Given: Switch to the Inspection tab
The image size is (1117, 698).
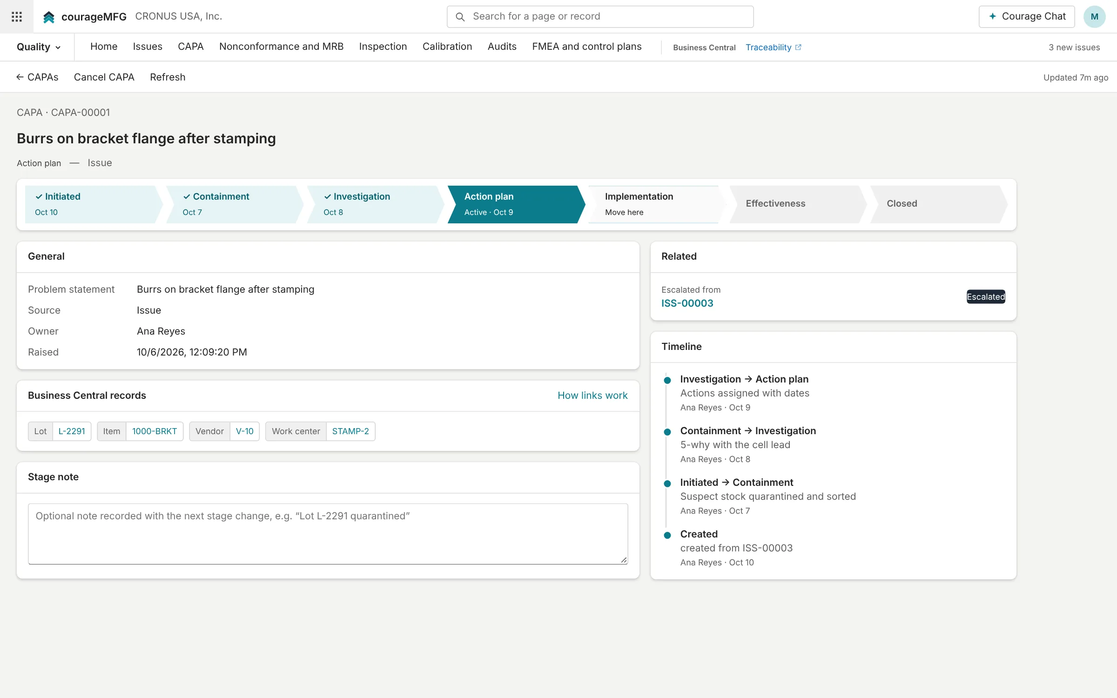Looking at the screenshot, I should (x=383, y=47).
